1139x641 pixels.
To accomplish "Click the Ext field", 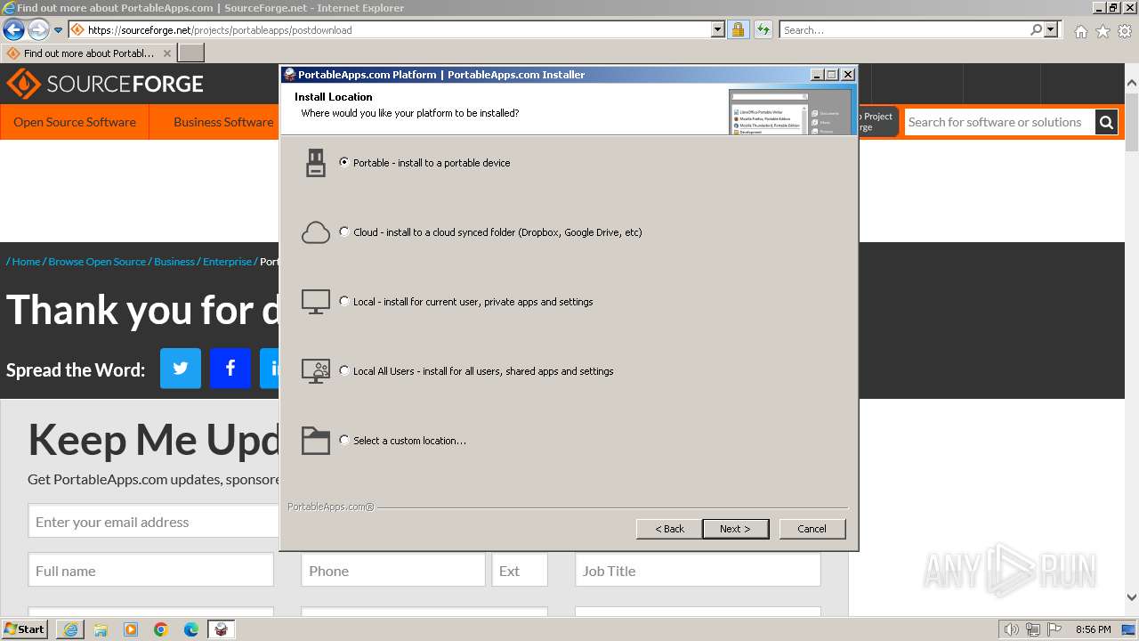I will [x=520, y=571].
